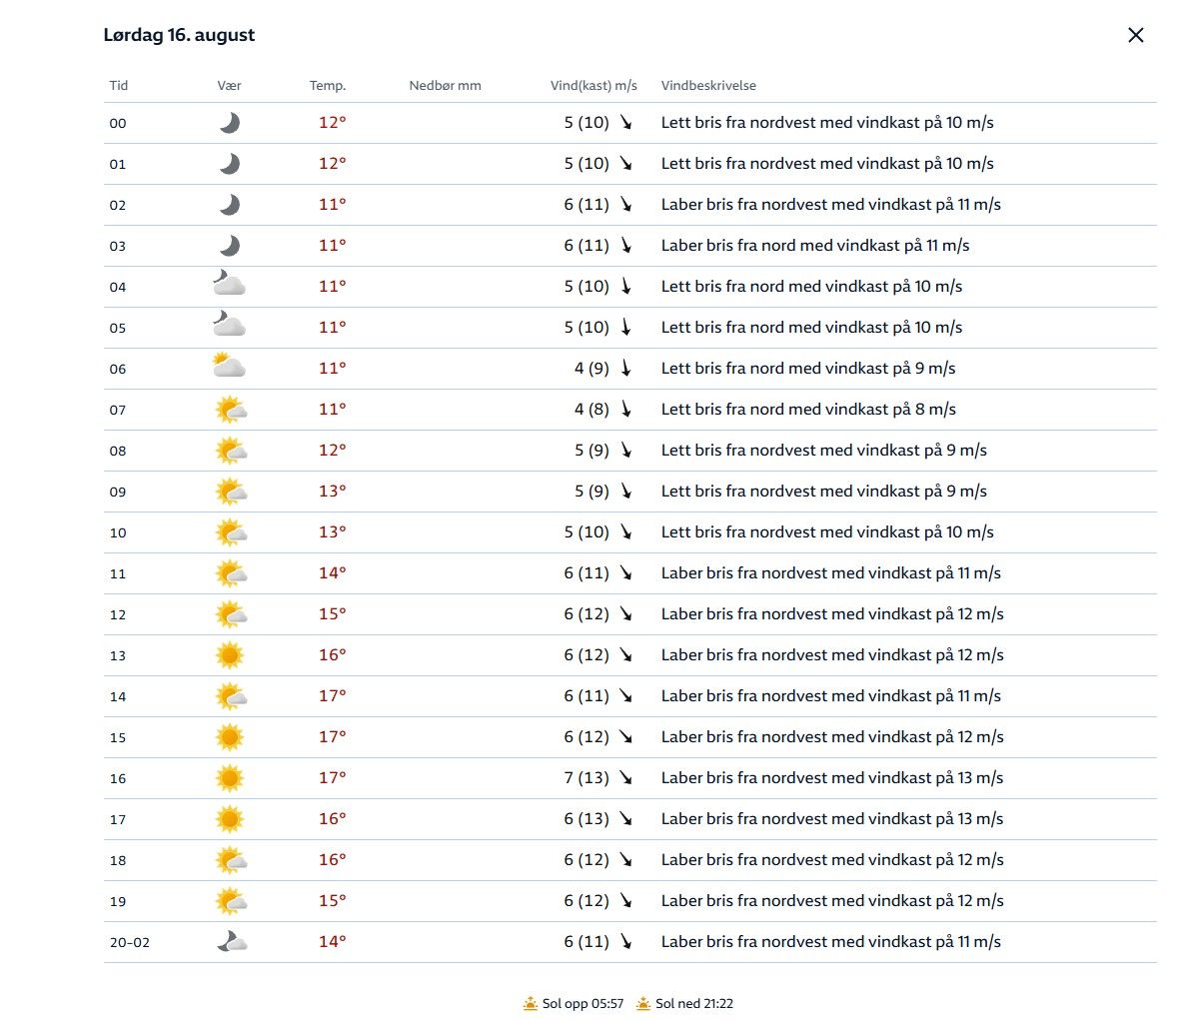Click the 17° temperature at hour 15
The image size is (1181, 1020).
coord(333,737)
